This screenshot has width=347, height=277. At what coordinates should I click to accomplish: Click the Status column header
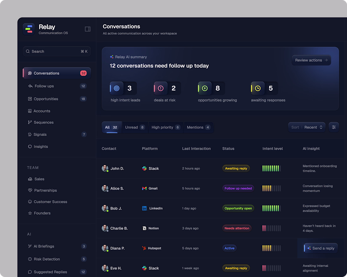coord(228,149)
